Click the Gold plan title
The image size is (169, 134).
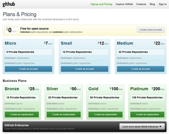pyautogui.click(x=93, y=89)
